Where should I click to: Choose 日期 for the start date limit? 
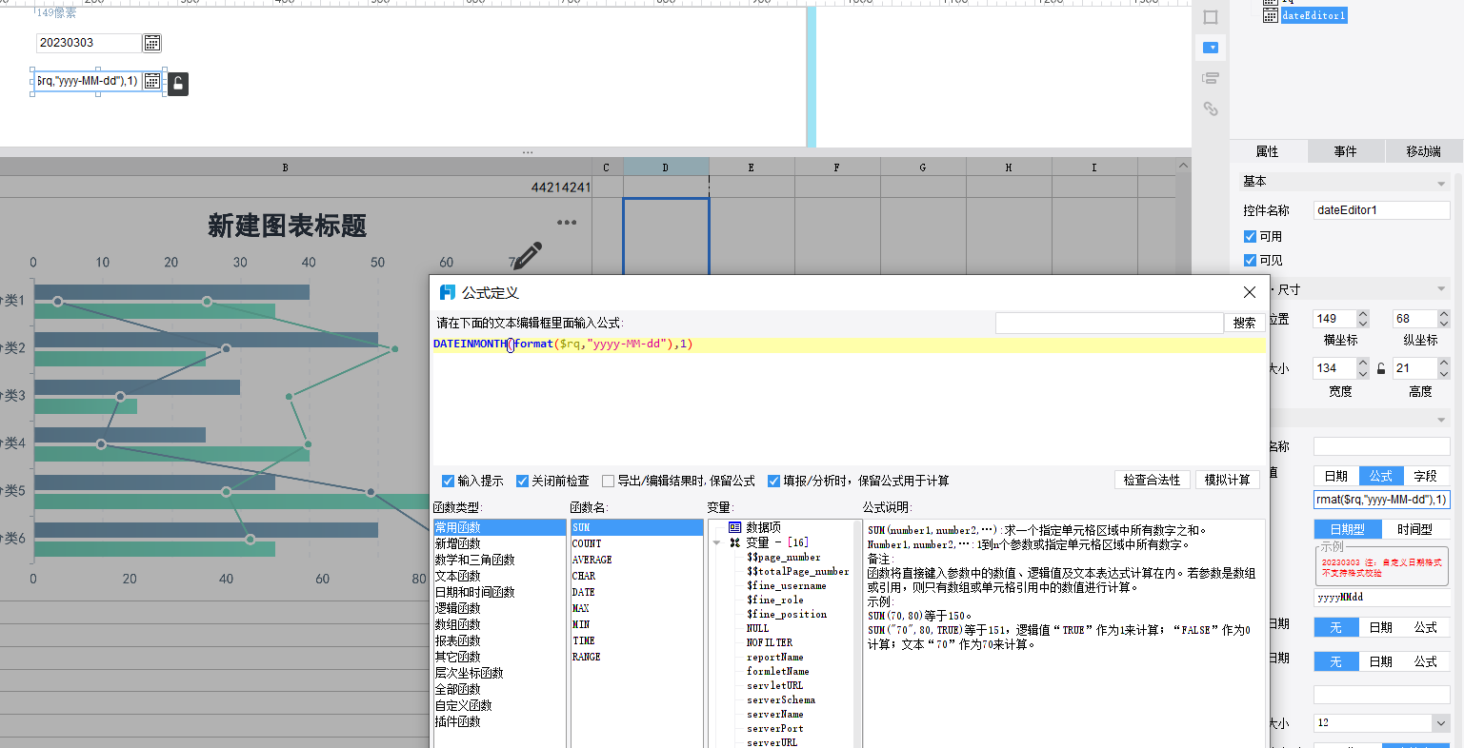pyautogui.click(x=1381, y=628)
